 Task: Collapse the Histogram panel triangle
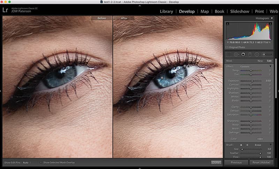point(272,18)
